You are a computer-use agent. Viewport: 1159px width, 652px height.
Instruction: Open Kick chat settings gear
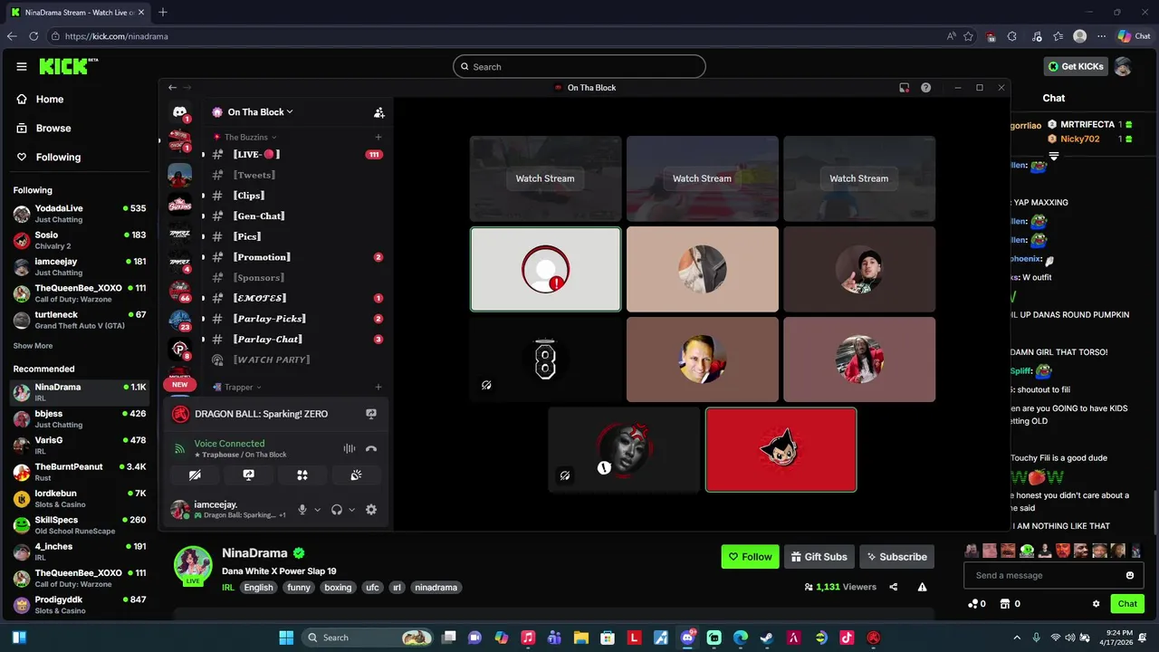[1097, 604]
